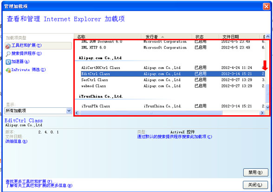Click the 状态 column header
Image resolution: width=273 pixels, height=192 pixels.
coord(205,37)
